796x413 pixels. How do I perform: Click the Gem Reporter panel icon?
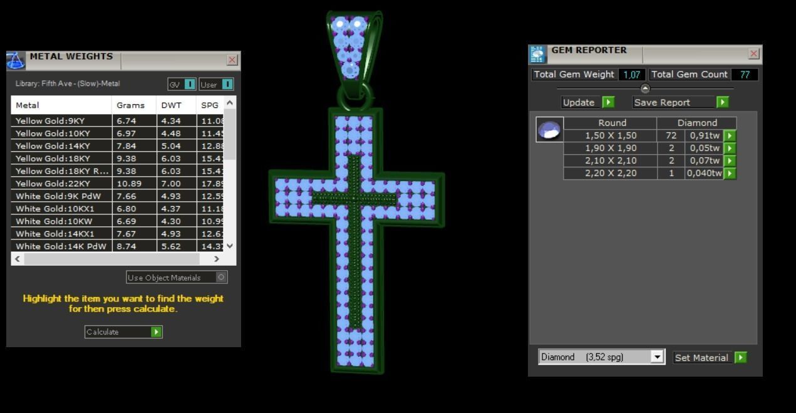(538, 54)
